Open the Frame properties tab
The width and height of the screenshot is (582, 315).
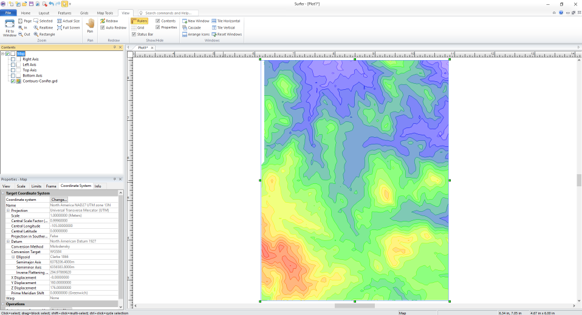coord(51,186)
